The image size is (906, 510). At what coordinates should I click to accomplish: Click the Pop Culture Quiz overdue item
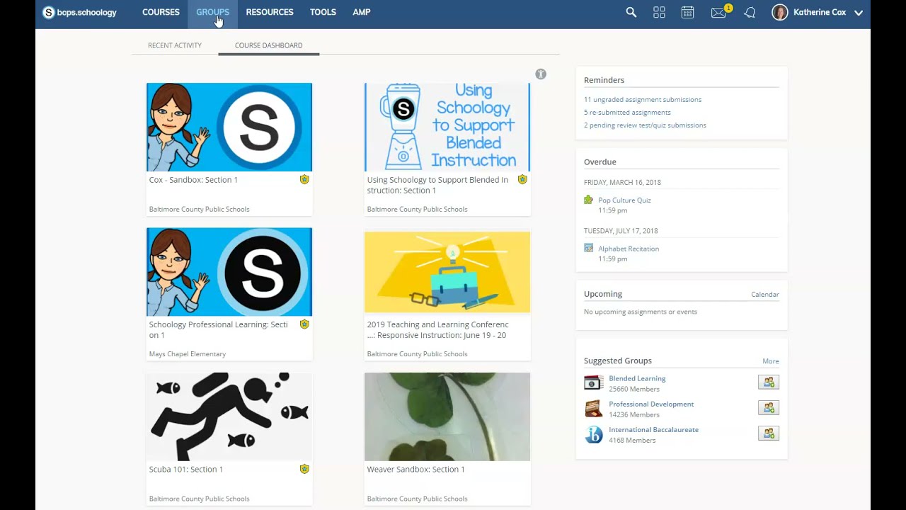[624, 200]
